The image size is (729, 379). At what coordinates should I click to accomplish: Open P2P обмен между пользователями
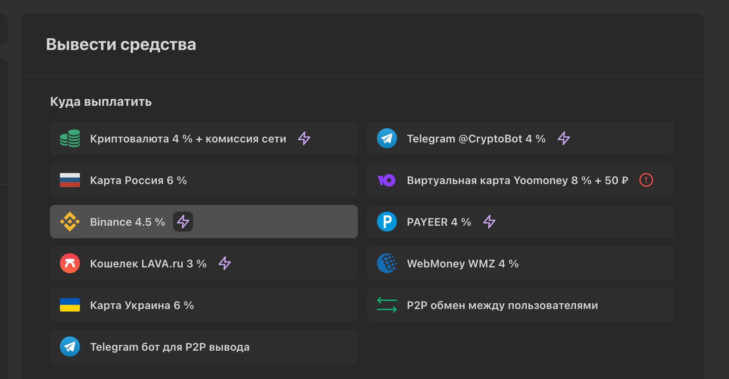click(x=502, y=305)
